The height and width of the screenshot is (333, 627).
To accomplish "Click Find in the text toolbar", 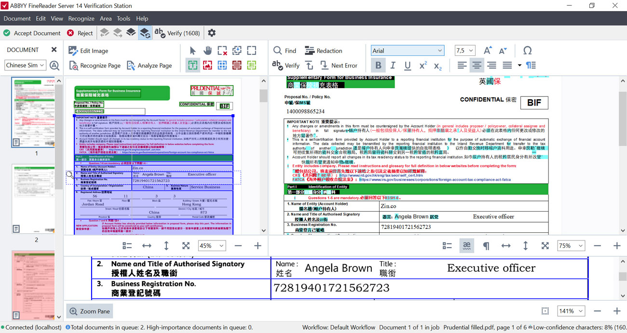I will 285,51.
